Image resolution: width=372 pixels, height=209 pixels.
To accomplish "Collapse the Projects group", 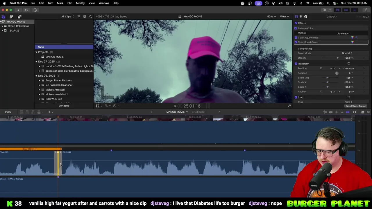I will pyautogui.click(x=36, y=52).
